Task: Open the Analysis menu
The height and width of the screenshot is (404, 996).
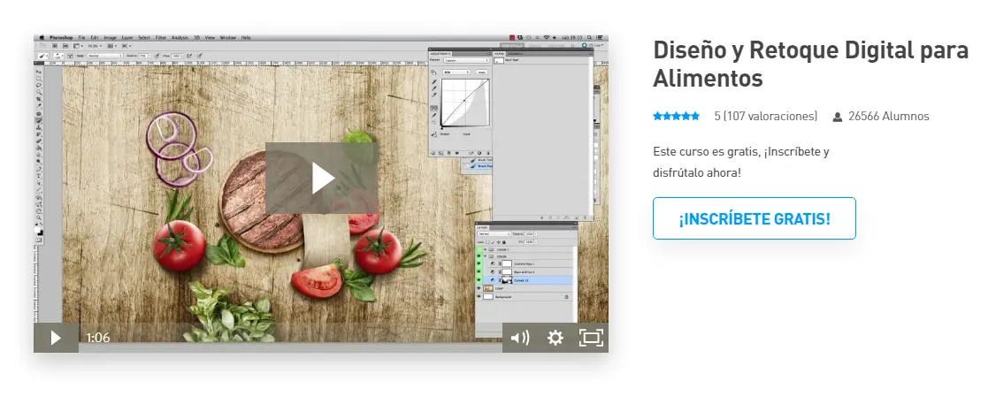Action: (180, 37)
